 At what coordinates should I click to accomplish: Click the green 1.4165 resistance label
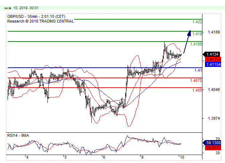pos(196,44)
